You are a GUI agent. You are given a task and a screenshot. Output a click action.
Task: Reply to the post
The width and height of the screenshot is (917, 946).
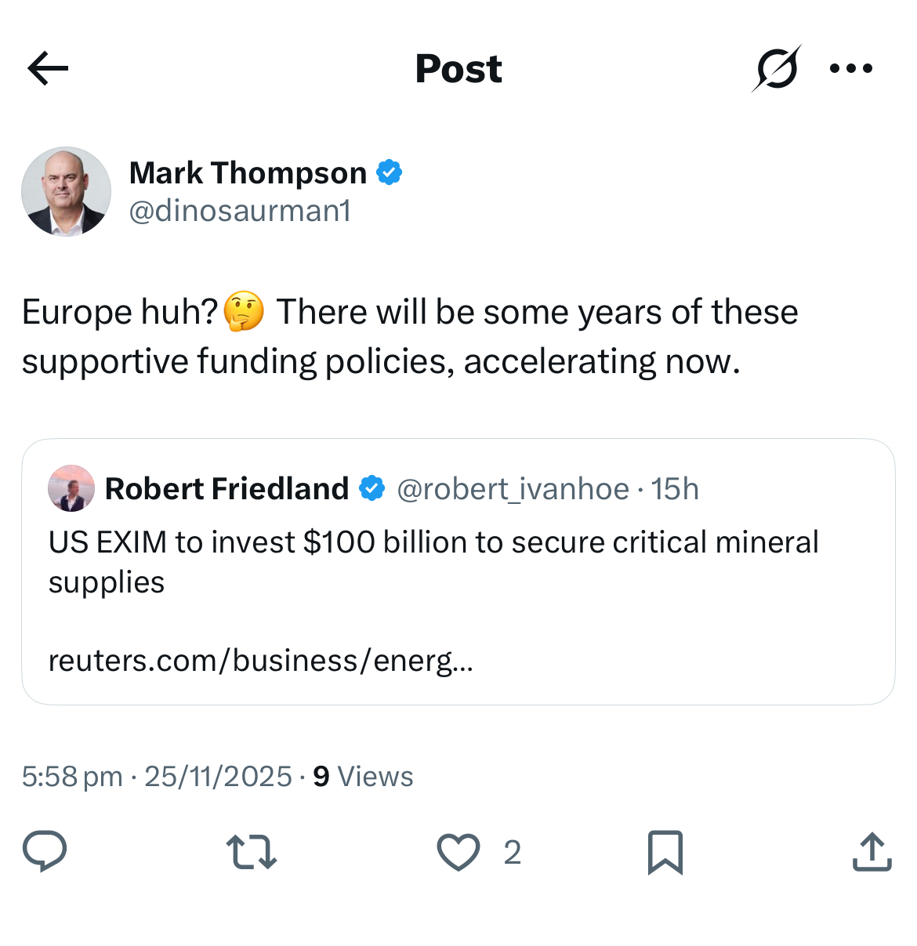click(x=45, y=852)
